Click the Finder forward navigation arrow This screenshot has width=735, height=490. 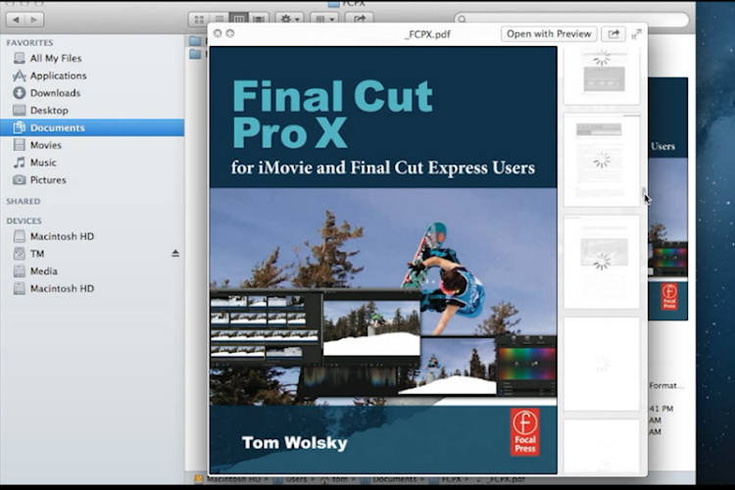35,19
